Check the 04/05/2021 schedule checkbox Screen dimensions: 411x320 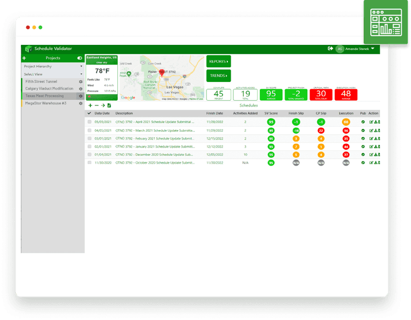[x=89, y=131]
